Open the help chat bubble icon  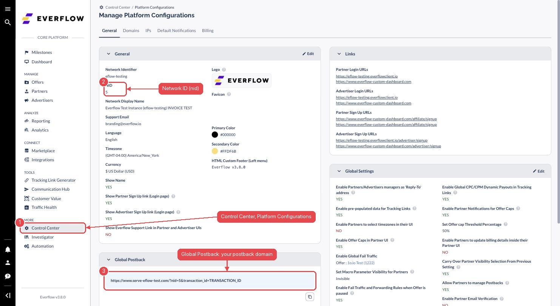point(8,276)
